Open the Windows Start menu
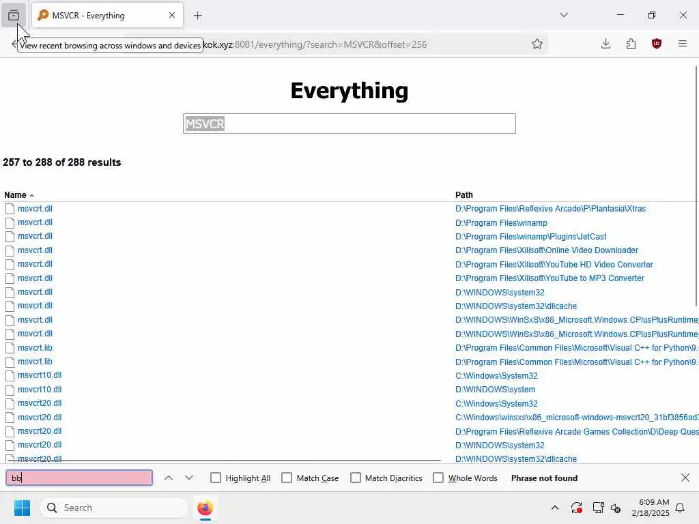The width and height of the screenshot is (699, 524). (22, 508)
